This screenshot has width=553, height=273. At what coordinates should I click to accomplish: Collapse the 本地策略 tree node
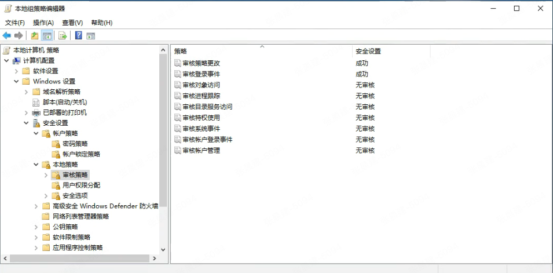[x=36, y=165]
